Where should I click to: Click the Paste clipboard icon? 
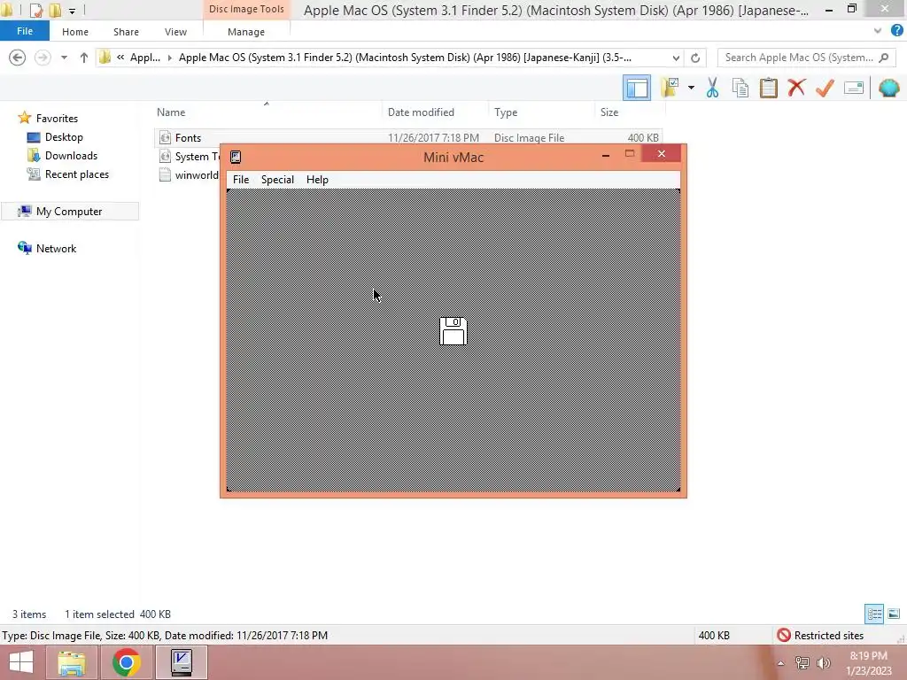click(768, 88)
